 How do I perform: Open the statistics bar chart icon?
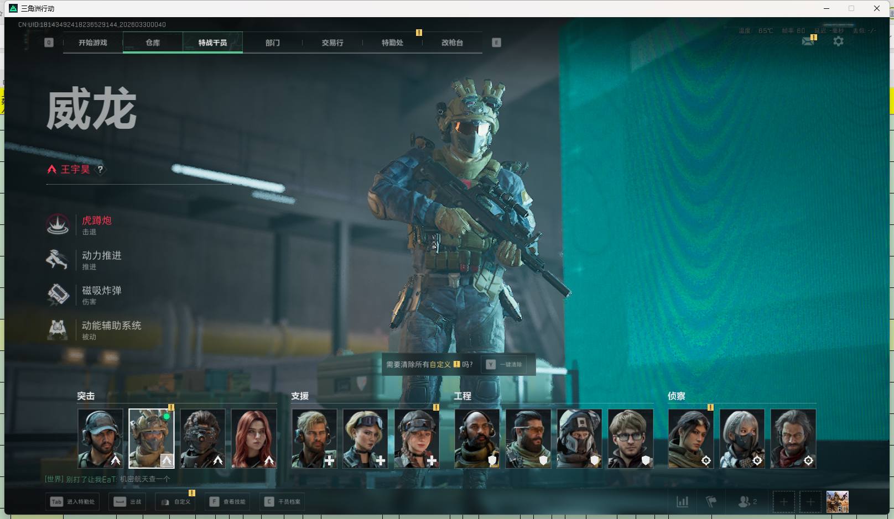pyautogui.click(x=683, y=502)
